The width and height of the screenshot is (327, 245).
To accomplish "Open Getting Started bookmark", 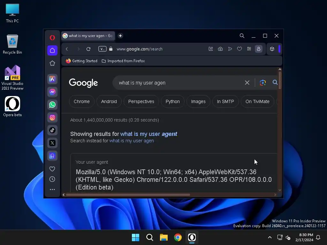I will click(x=81, y=61).
